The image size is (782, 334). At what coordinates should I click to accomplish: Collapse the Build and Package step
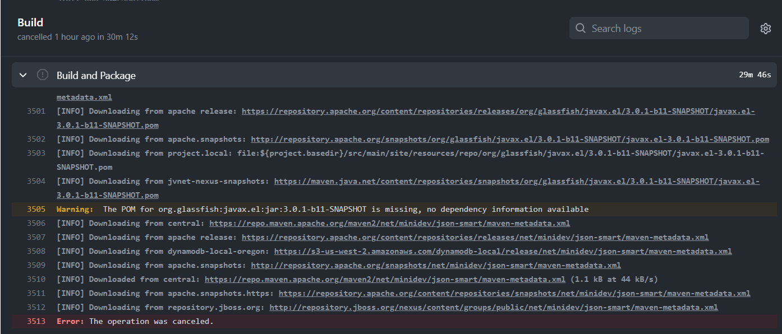23,75
